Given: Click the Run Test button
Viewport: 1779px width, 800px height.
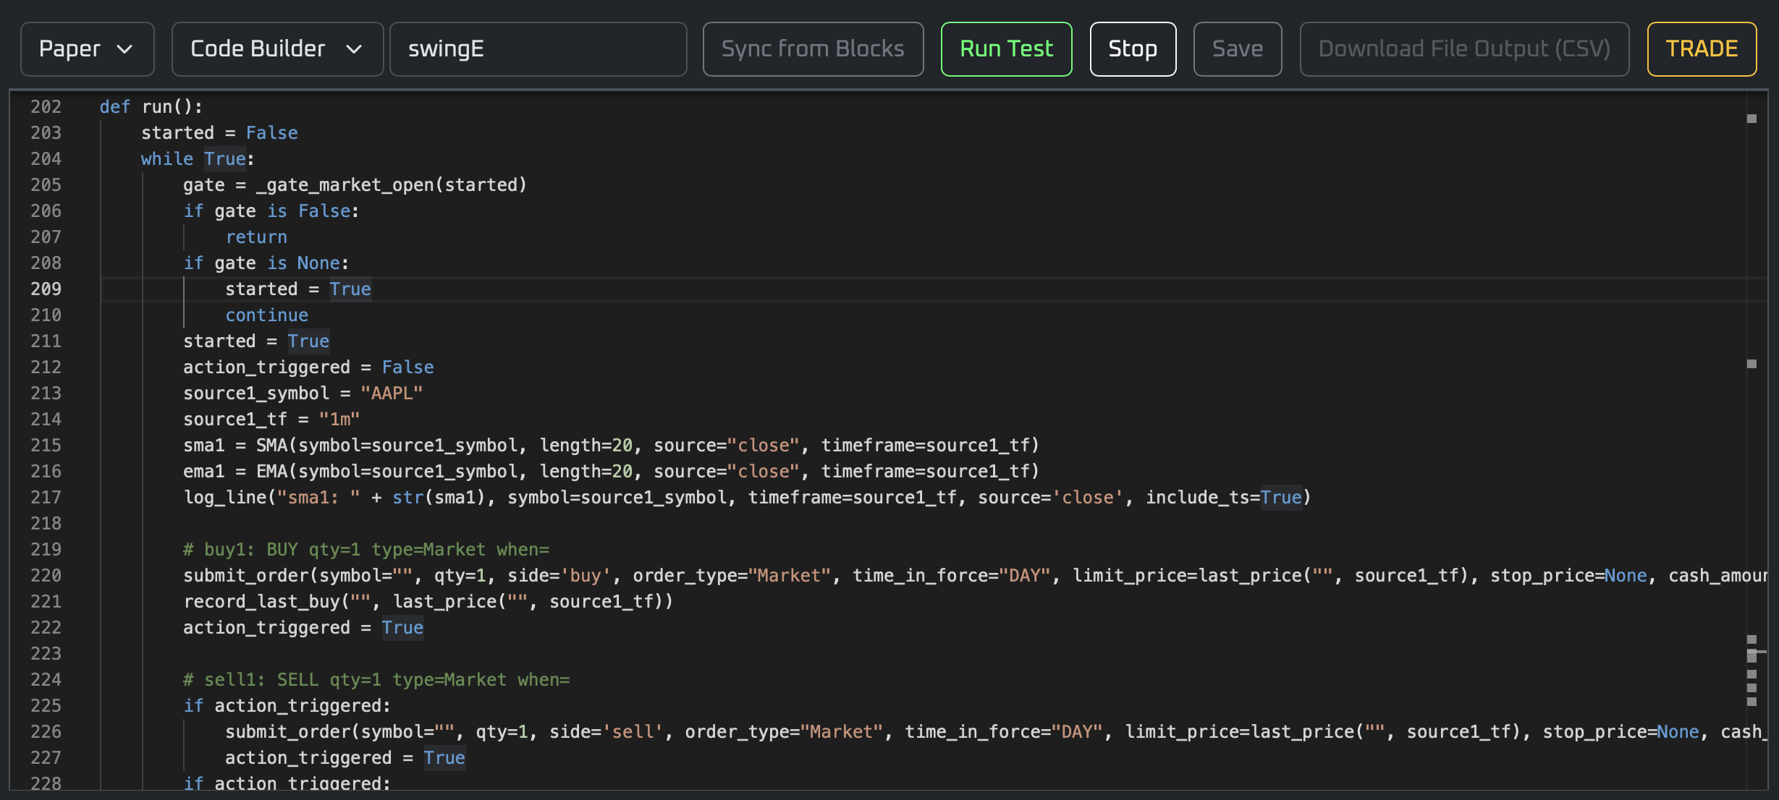Looking at the screenshot, I should click(1006, 48).
